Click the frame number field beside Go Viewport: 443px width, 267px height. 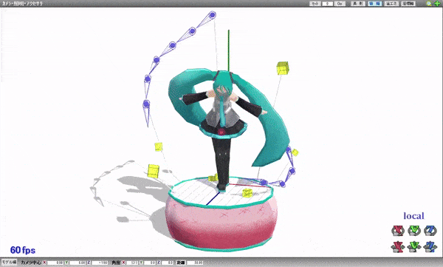328,4
